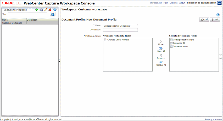Remove All selected metadata fields
The height and width of the screenshot is (121, 223).
tap(161, 63)
